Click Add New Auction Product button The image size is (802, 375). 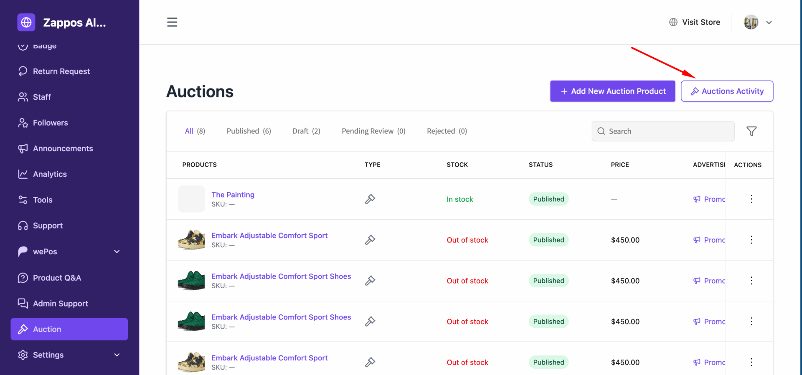pos(612,91)
